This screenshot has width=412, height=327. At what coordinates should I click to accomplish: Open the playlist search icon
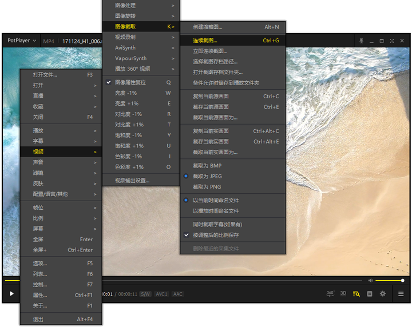click(356, 294)
